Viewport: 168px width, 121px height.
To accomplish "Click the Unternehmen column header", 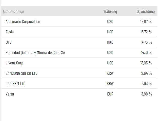I will click(x=14, y=11).
